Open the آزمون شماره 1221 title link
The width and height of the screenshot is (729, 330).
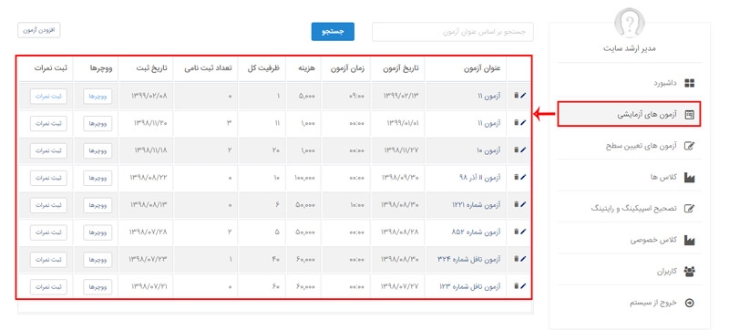click(x=476, y=204)
